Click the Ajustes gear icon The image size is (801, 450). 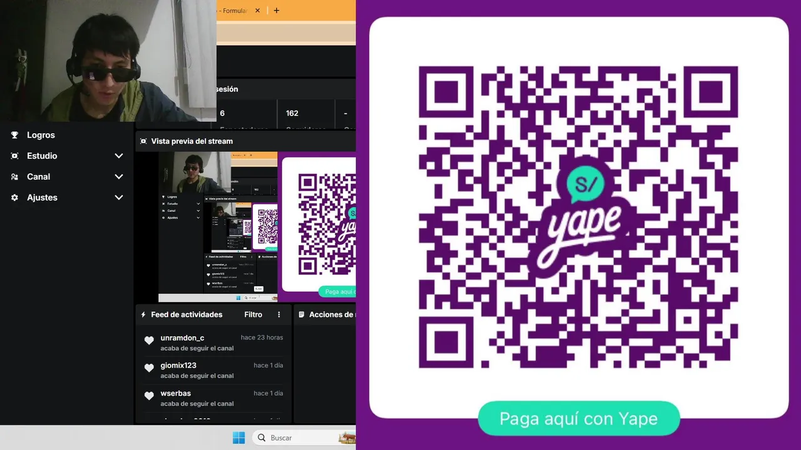pyautogui.click(x=14, y=197)
